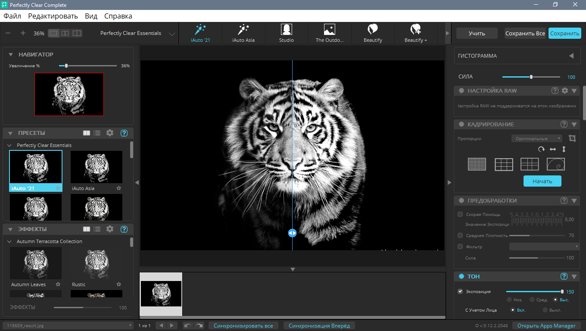Select the Сред. exposure radio
The image size is (586, 331).
point(533,300)
